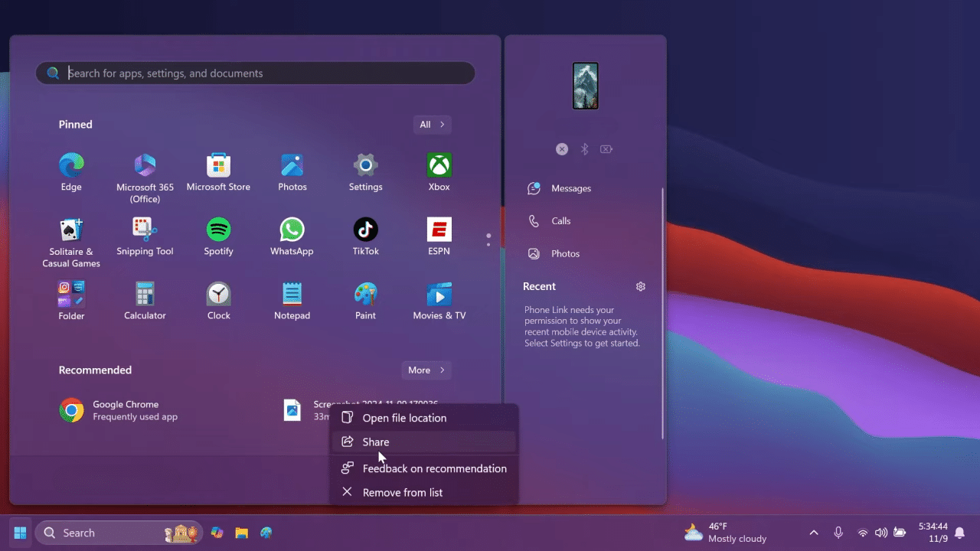
Task: Open the Paint app
Action: pos(365,301)
